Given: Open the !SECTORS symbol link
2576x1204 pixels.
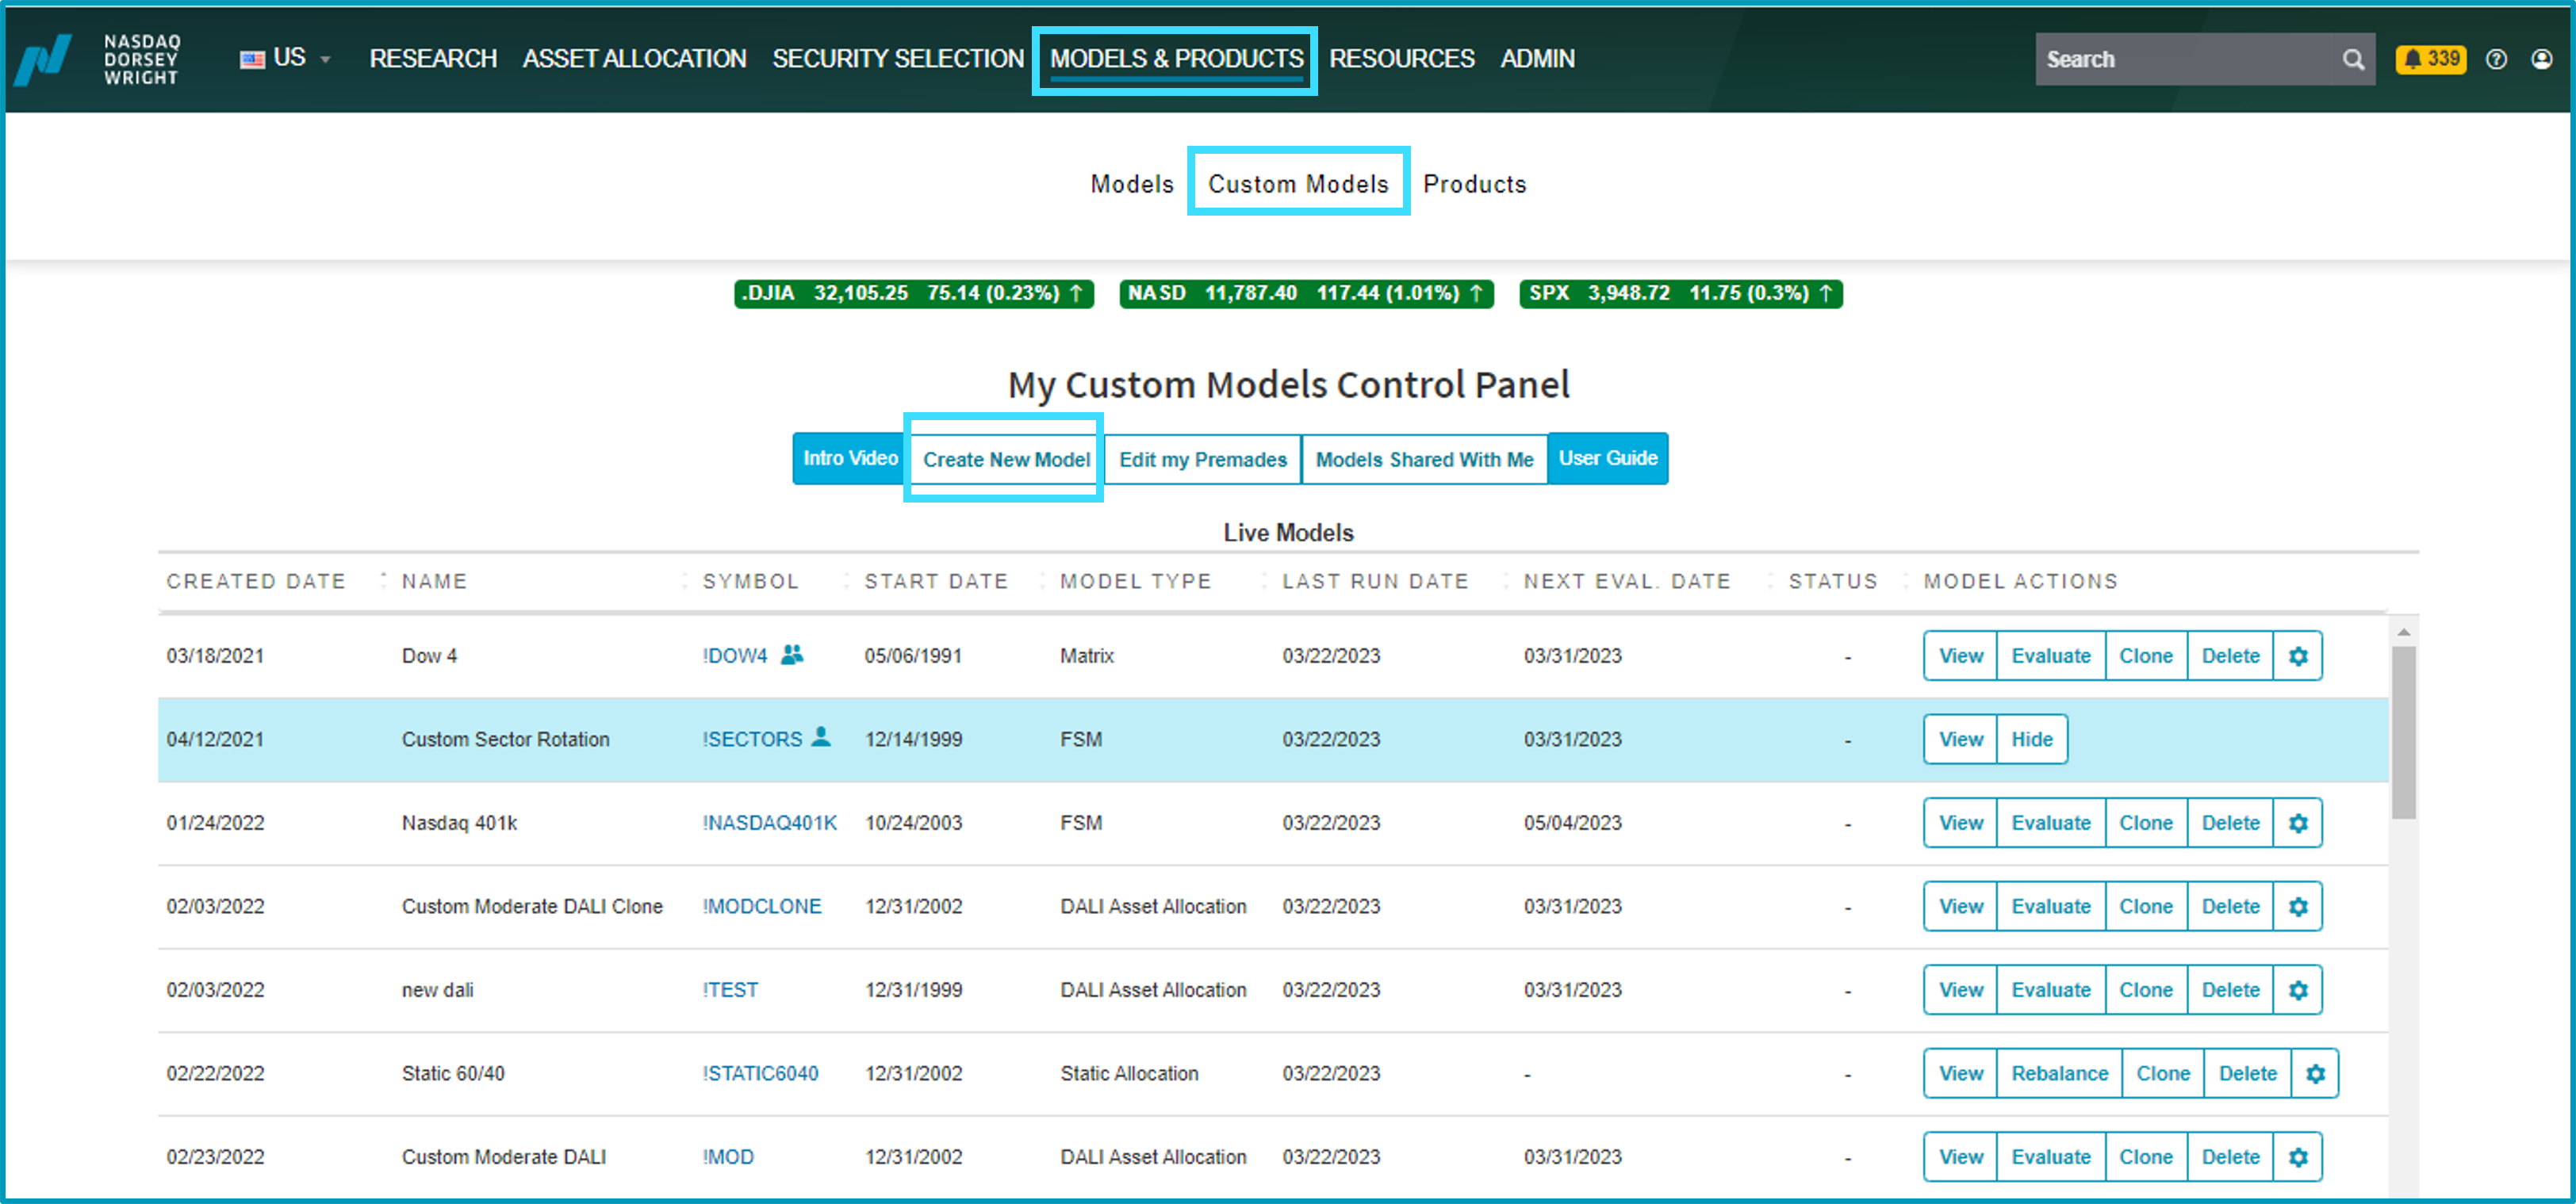Looking at the screenshot, I should (x=752, y=740).
